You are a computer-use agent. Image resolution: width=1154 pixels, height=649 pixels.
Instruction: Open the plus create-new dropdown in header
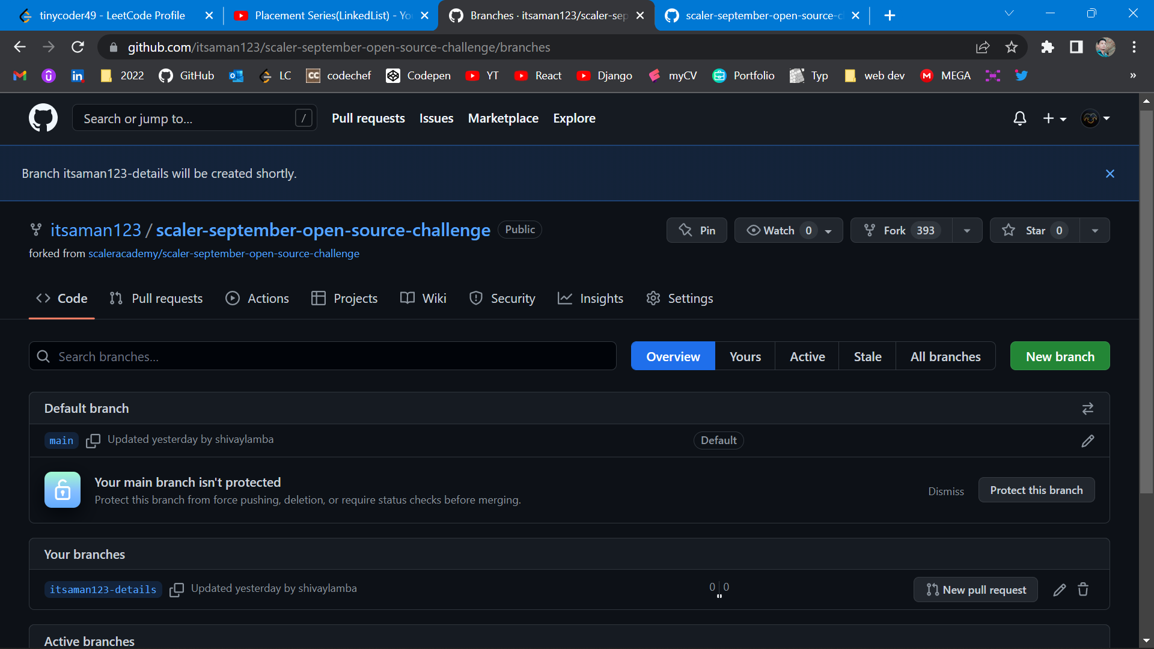[1054, 118]
